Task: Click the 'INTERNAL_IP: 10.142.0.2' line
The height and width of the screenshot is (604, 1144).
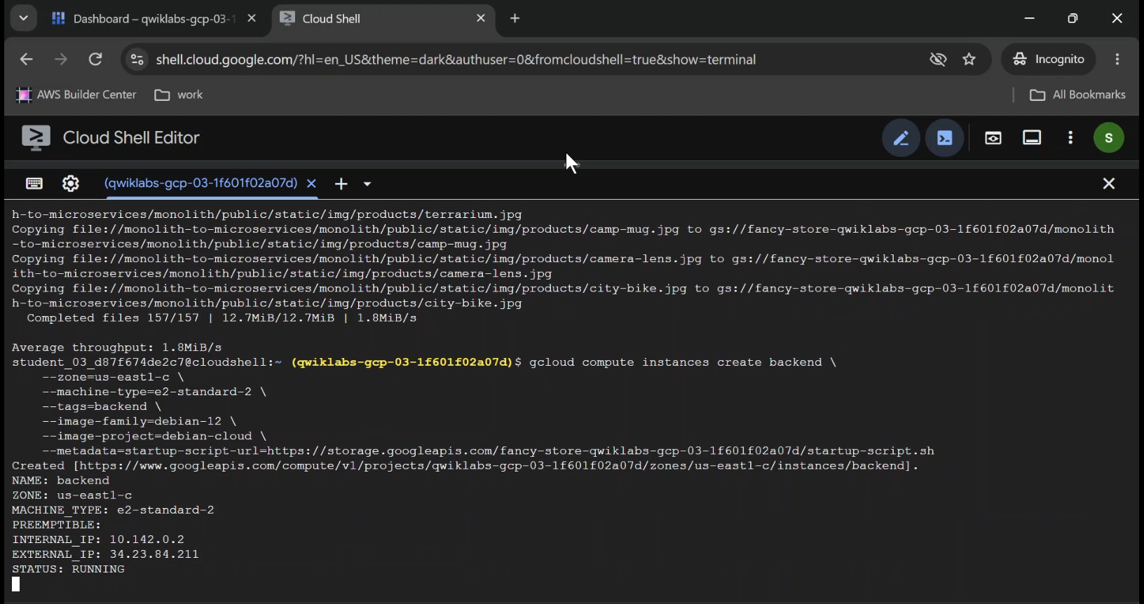Action: coord(98,540)
